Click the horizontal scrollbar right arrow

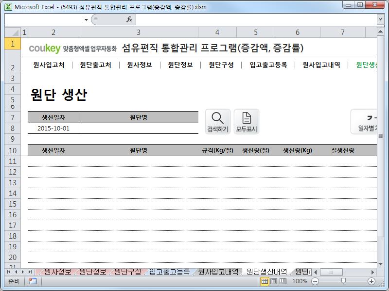372,272
